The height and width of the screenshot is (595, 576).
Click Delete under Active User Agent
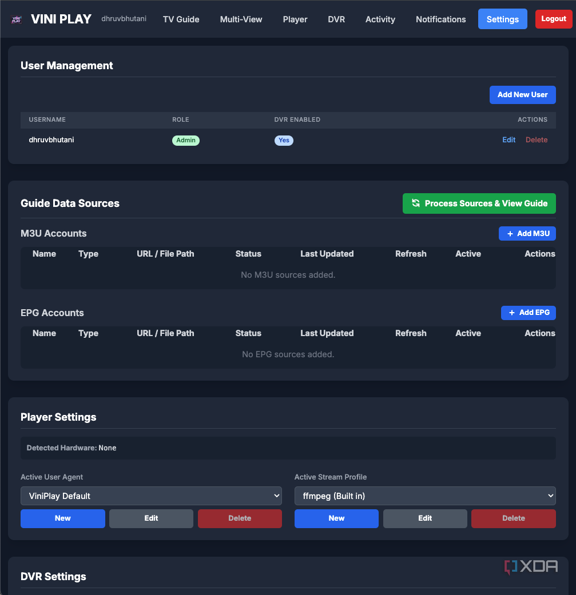pos(240,518)
